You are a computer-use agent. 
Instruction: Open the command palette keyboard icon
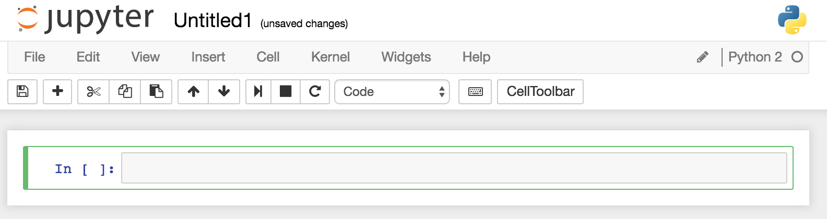(475, 92)
